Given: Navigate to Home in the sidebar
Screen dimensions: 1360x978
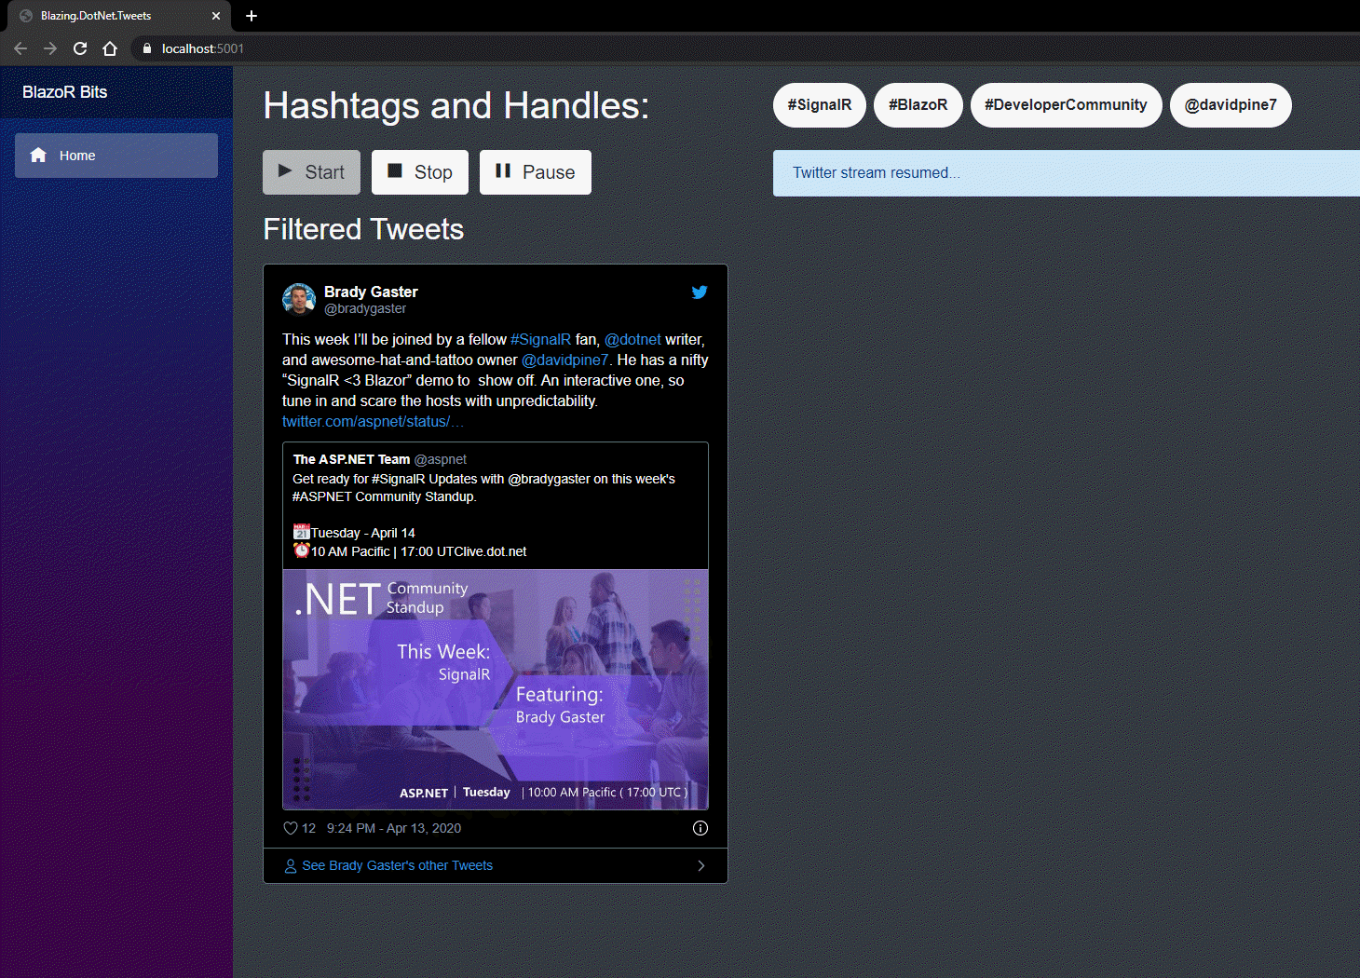Looking at the screenshot, I should coord(116,156).
